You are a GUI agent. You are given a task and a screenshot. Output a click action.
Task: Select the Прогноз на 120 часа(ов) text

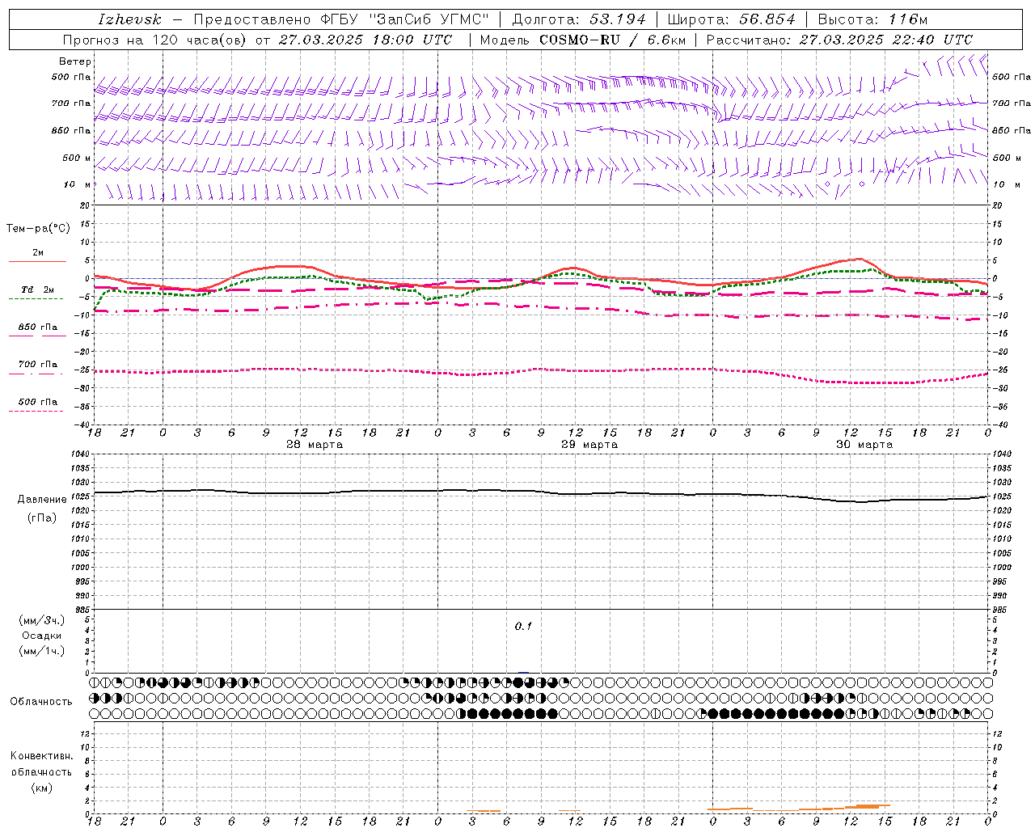(154, 40)
